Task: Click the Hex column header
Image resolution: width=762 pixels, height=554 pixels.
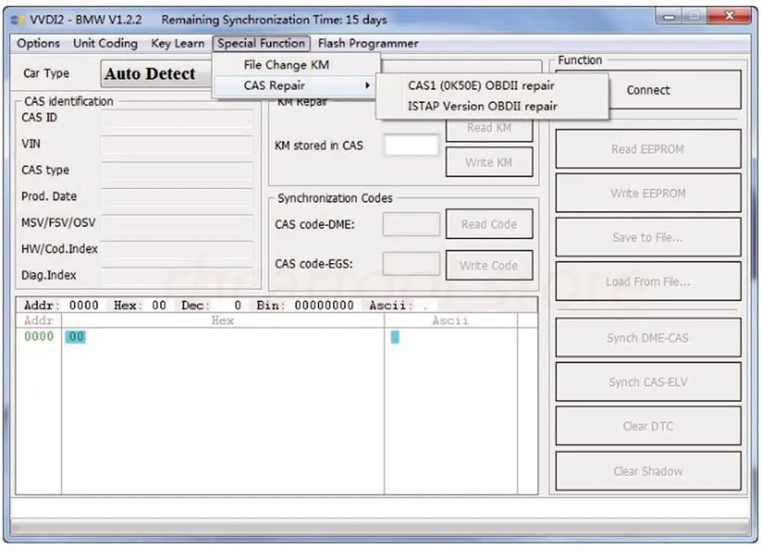Action: (x=223, y=320)
